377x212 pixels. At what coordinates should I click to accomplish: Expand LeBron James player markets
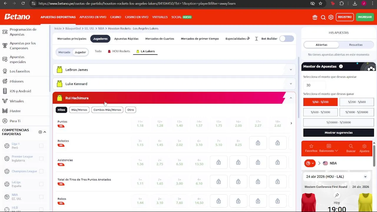(x=174, y=70)
